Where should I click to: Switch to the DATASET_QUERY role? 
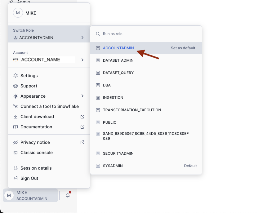pyautogui.click(x=146, y=73)
